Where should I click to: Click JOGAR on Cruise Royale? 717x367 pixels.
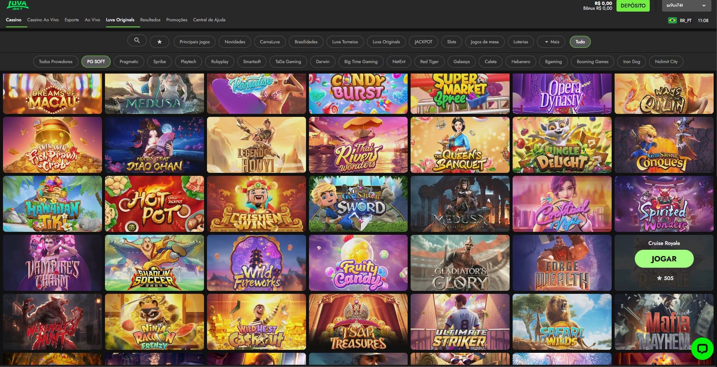click(x=664, y=259)
